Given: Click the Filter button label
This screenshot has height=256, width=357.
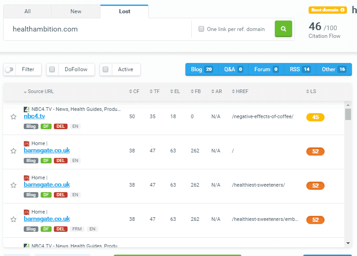Looking at the screenshot, I should click(28, 69).
